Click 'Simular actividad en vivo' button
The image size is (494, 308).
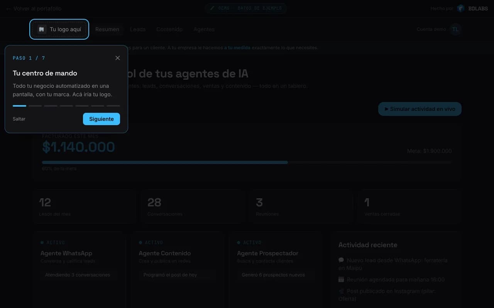click(420, 109)
